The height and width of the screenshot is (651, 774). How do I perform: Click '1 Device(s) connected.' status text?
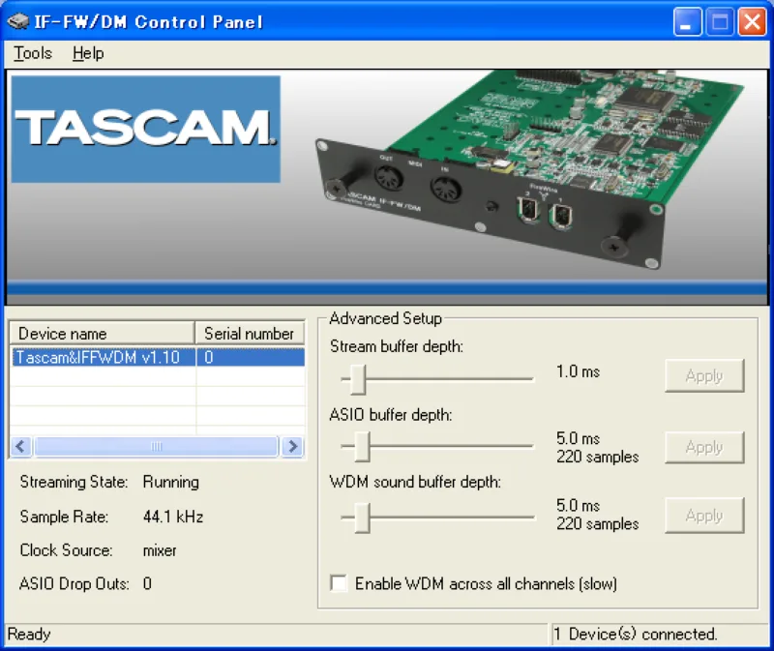(636, 634)
